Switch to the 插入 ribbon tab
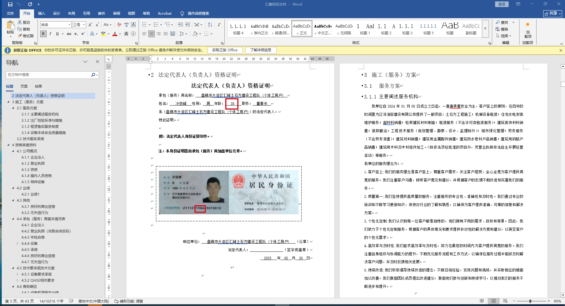Viewport: 565px width, 306px height. click(42, 13)
